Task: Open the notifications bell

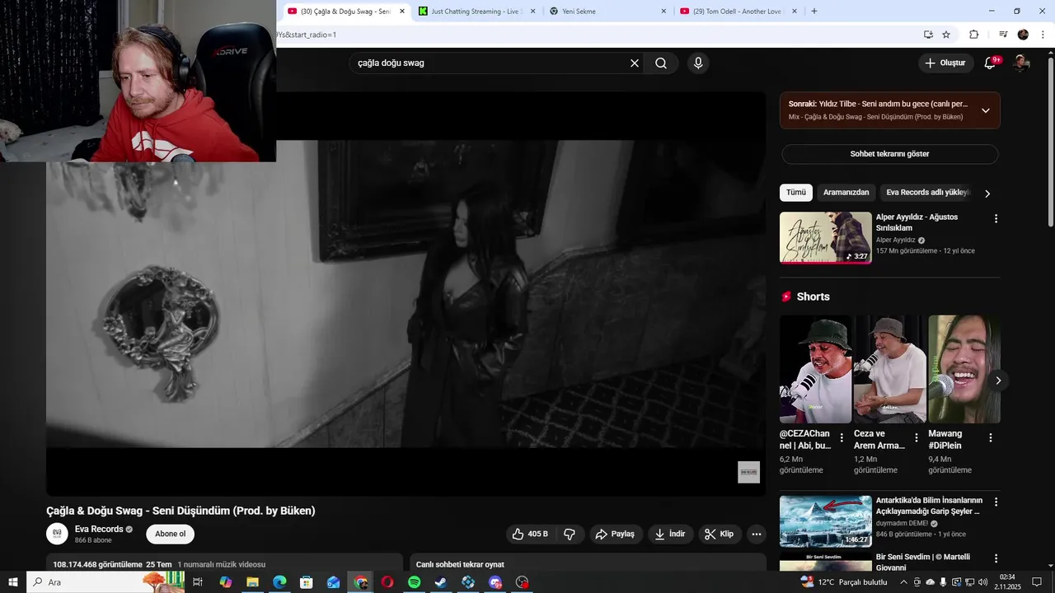Action: pyautogui.click(x=991, y=63)
